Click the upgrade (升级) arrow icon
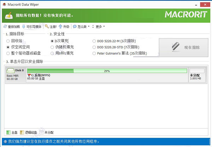Viewport: 212px width, 147px height. point(60,27)
